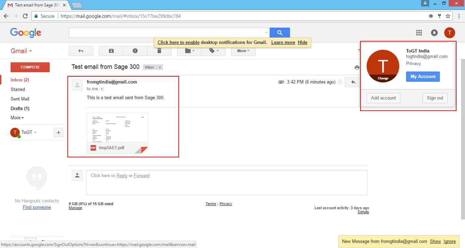Click the T account avatar in the header
The width and height of the screenshot is (465, 248).
click(x=449, y=33)
